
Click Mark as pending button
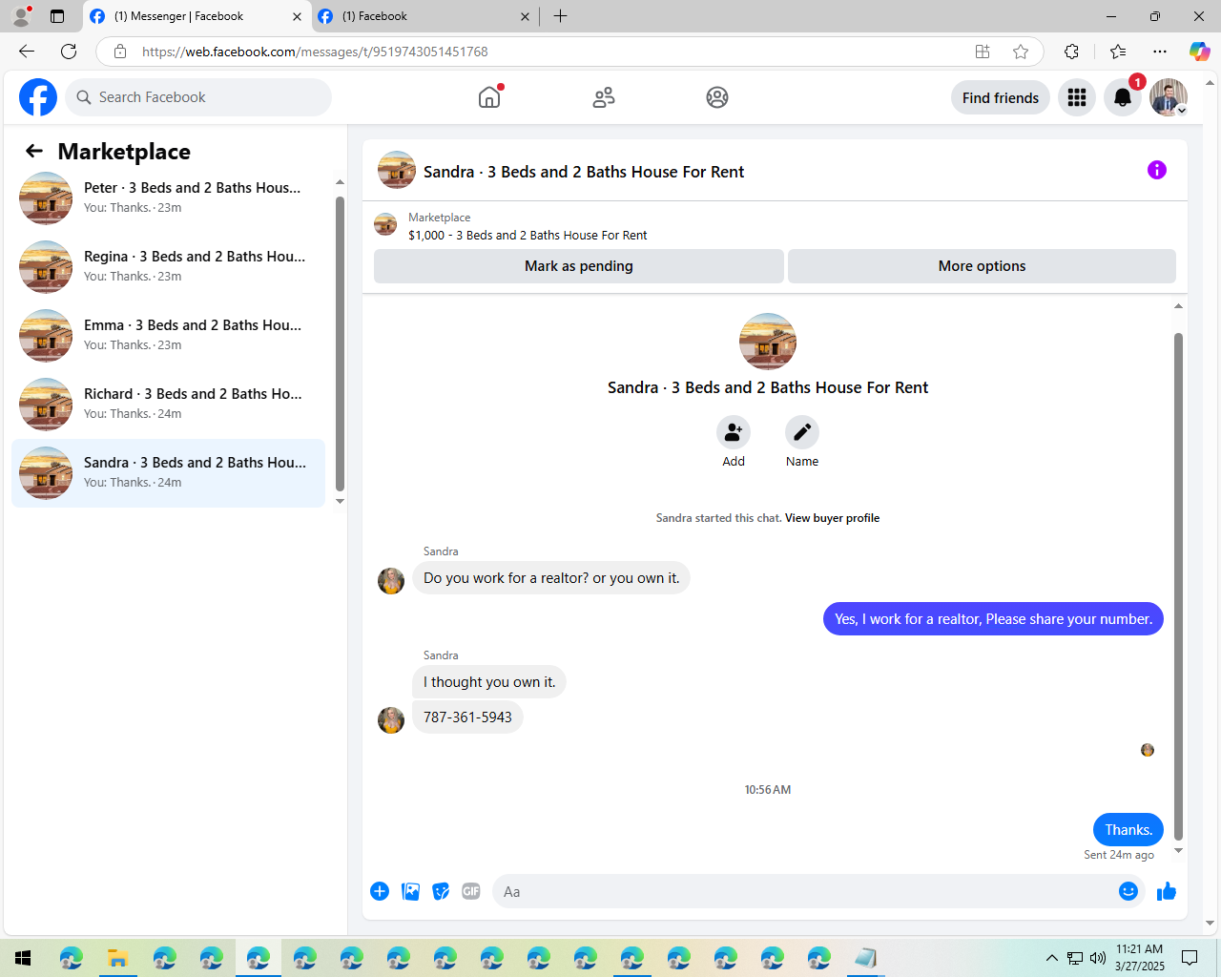(579, 266)
